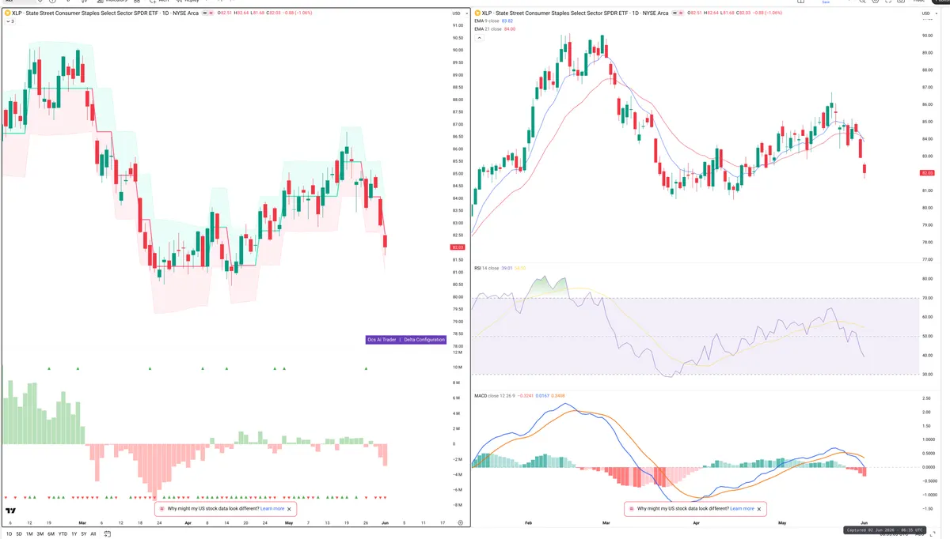Select the 3M time range
The height and width of the screenshot is (539, 950).
[x=40, y=534]
